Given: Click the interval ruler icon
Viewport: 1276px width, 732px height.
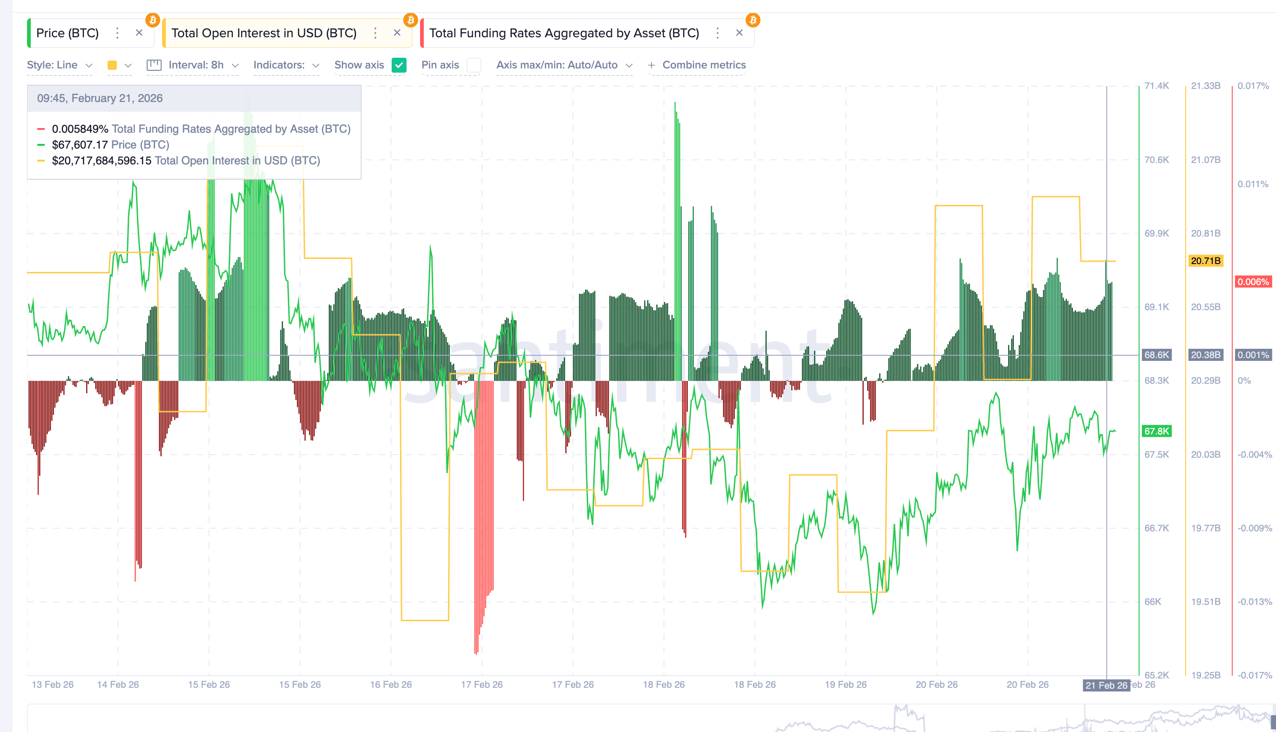Looking at the screenshot, I should (153, 65).
